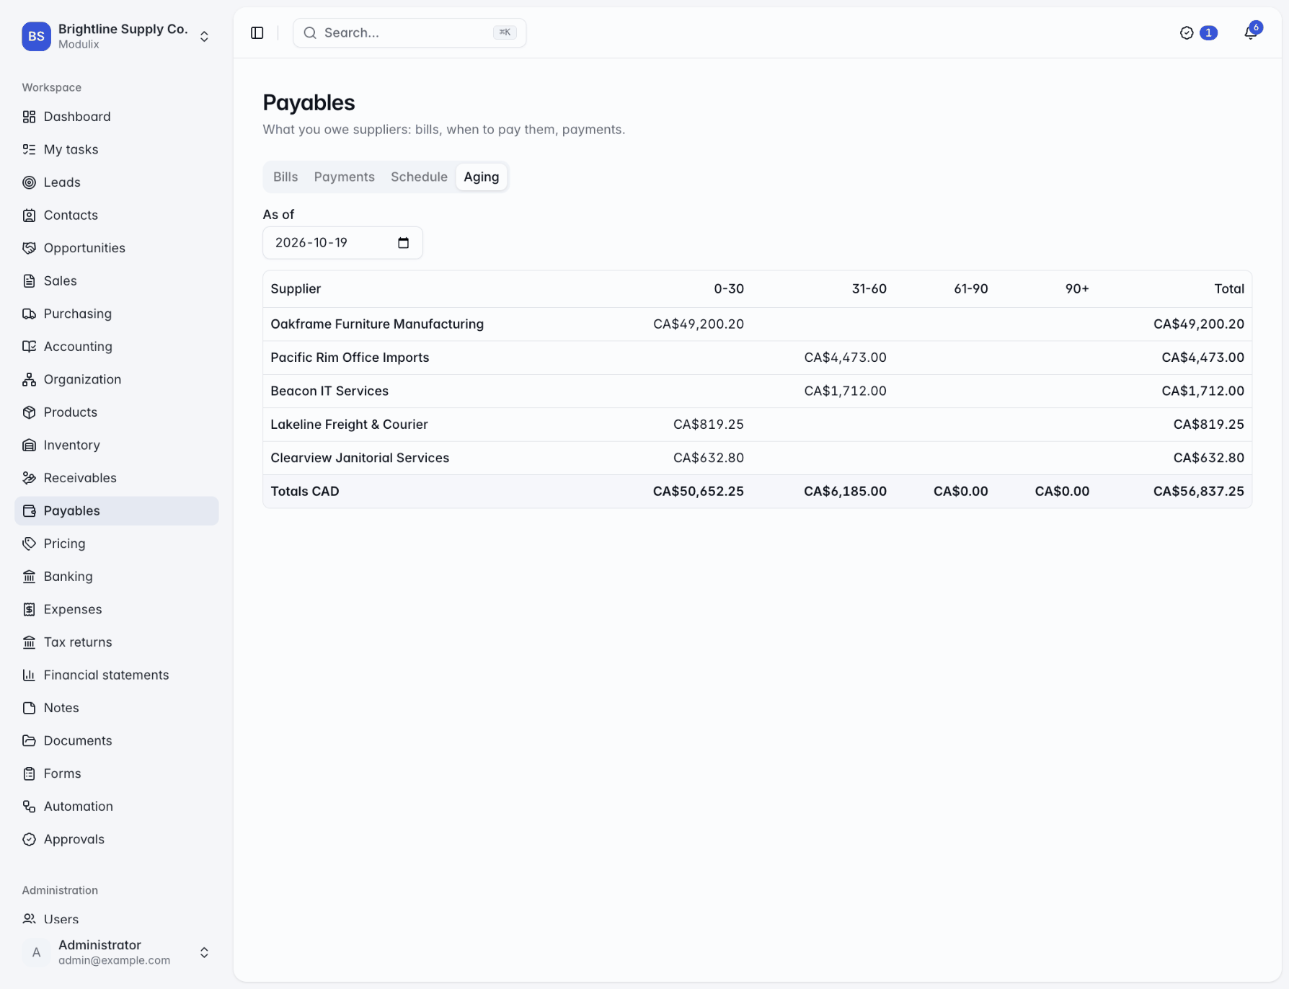Select the Aging tab
Viewport: 1289px width, 989px height.
click(482, 177)
